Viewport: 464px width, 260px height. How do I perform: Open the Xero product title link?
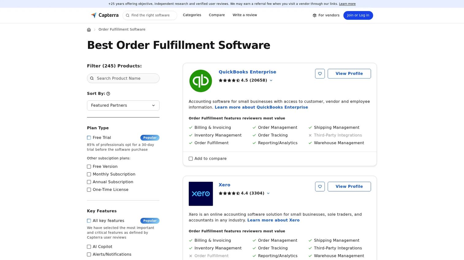(x=224, y=185)
